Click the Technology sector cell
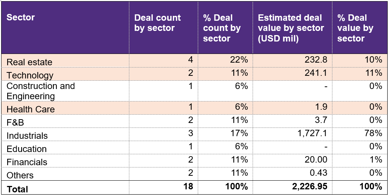This screenshot has width=388, height=195. point(30,75)
